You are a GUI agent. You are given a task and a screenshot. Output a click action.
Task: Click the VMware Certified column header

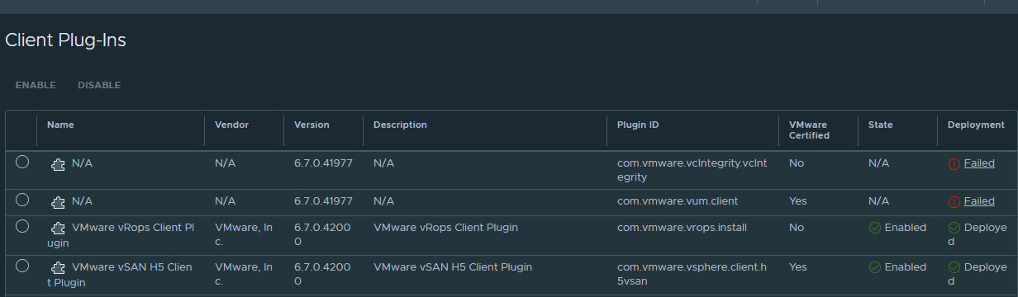point(809,130)
